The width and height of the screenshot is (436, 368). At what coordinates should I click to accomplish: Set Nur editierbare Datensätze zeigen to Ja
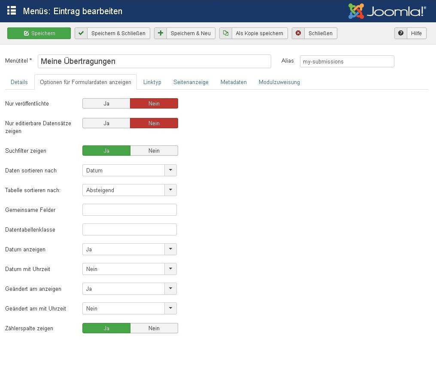coord(106,123)
